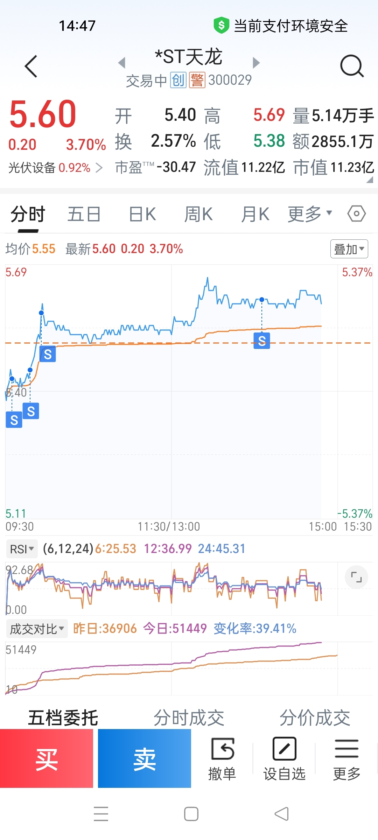The image size is (378, 840).
Task: Tap the fullscreen expand icon on RSI chart
Action: point(356,577)
